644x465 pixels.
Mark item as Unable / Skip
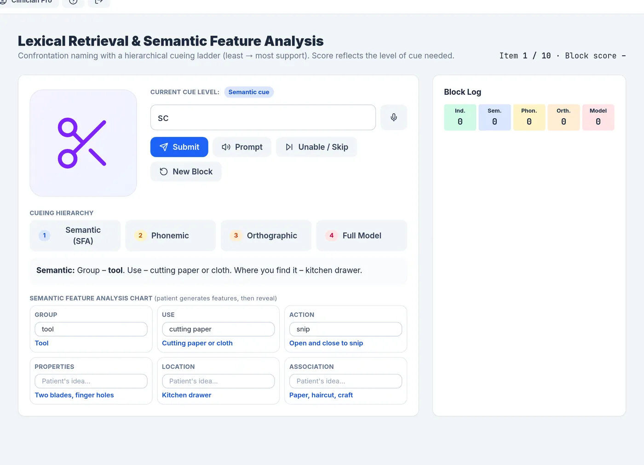316,147
